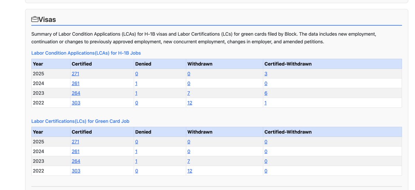Open the Green Card 2023 Certified-Withdrawn count 0
415x190 pixels.
[x=266, y=161]
